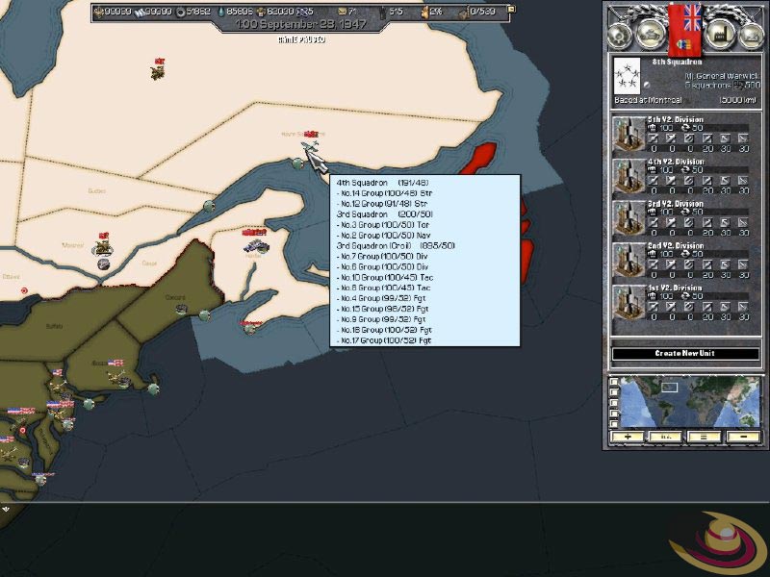
Task: Select the armored unit near Montreal
Action: [x=102, y=248]
